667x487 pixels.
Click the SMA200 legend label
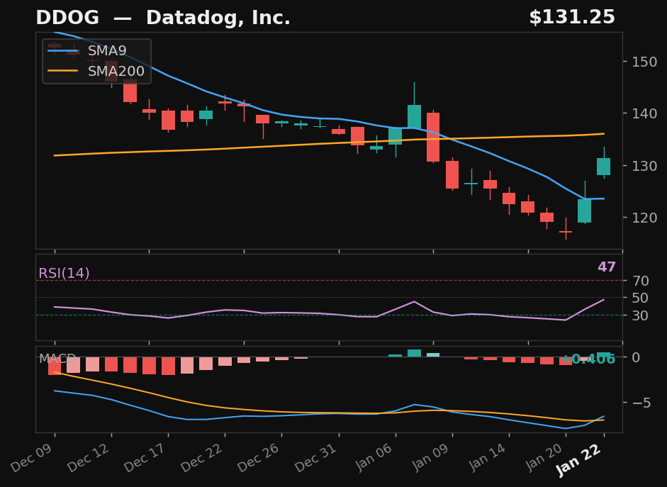pyautogui.click(x=116, y=71)
